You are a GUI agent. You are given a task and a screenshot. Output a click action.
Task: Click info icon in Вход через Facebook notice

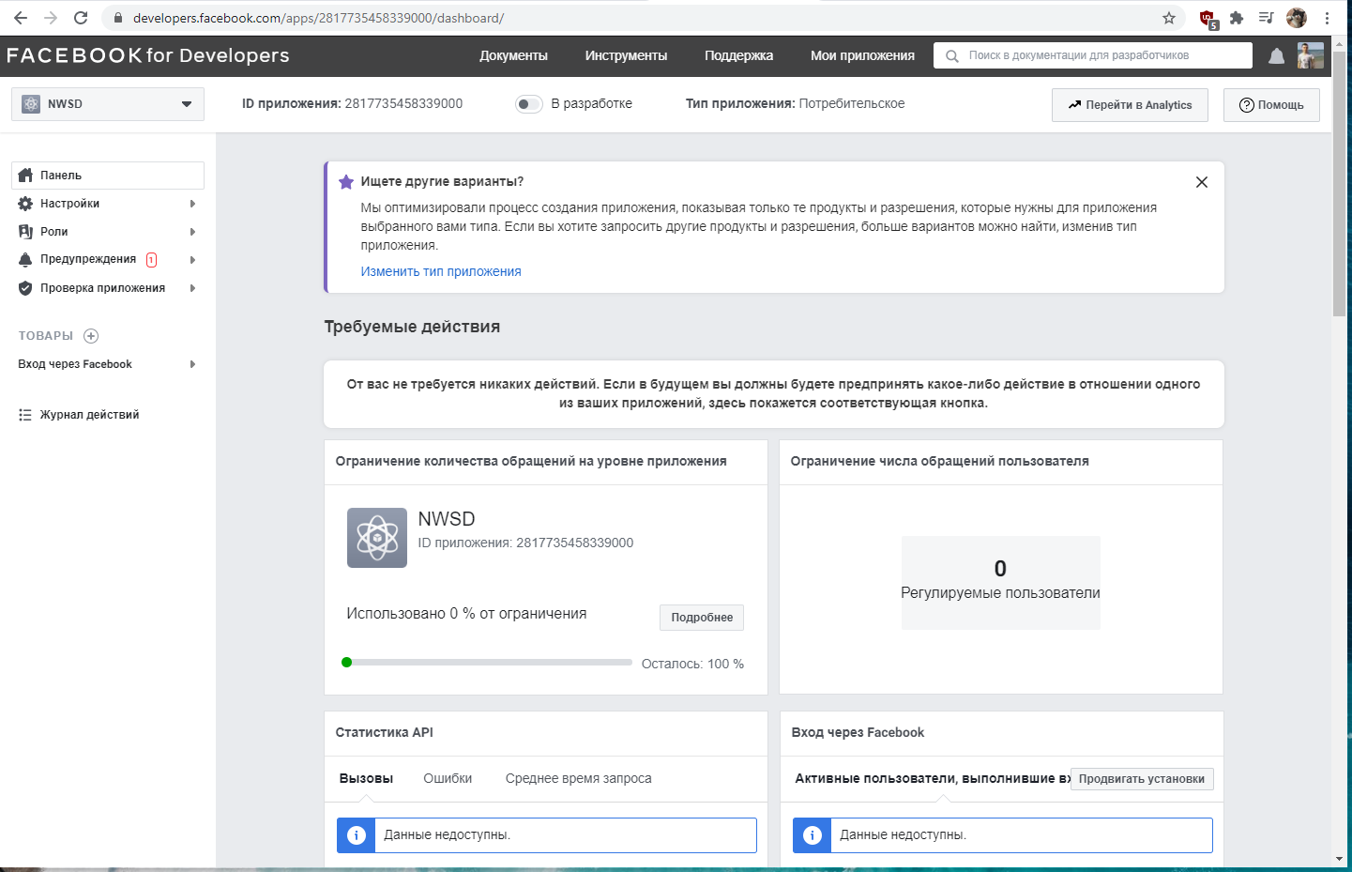coord(813,835)
